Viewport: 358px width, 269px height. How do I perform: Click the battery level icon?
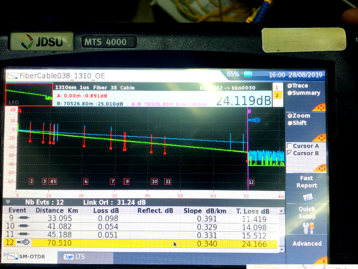pyautogui.click(x=248, y=74)
